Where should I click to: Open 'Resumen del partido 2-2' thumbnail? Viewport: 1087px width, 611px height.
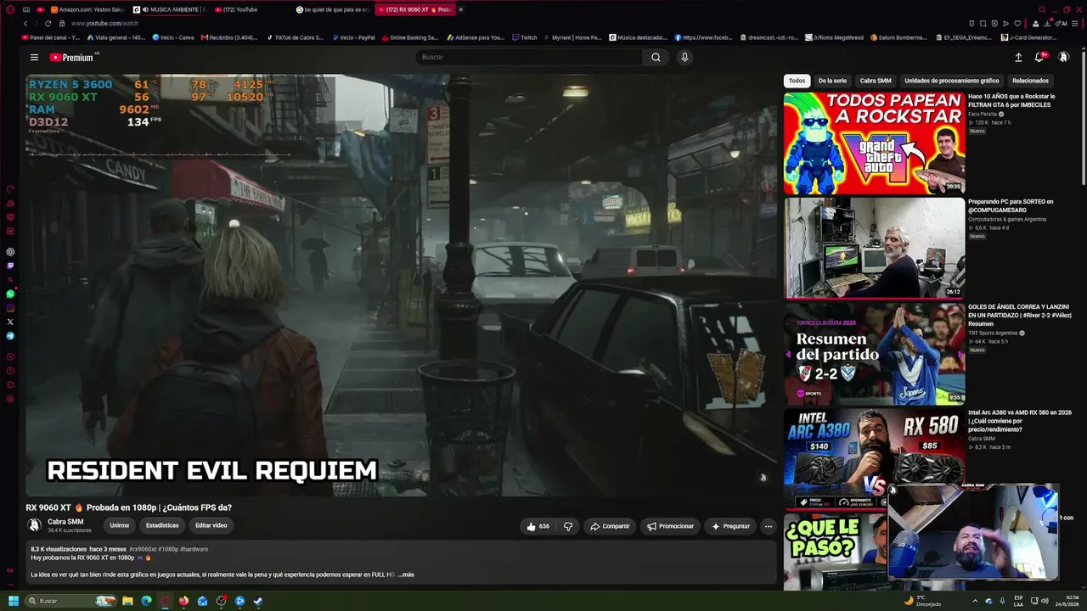(x=874, y=354)
